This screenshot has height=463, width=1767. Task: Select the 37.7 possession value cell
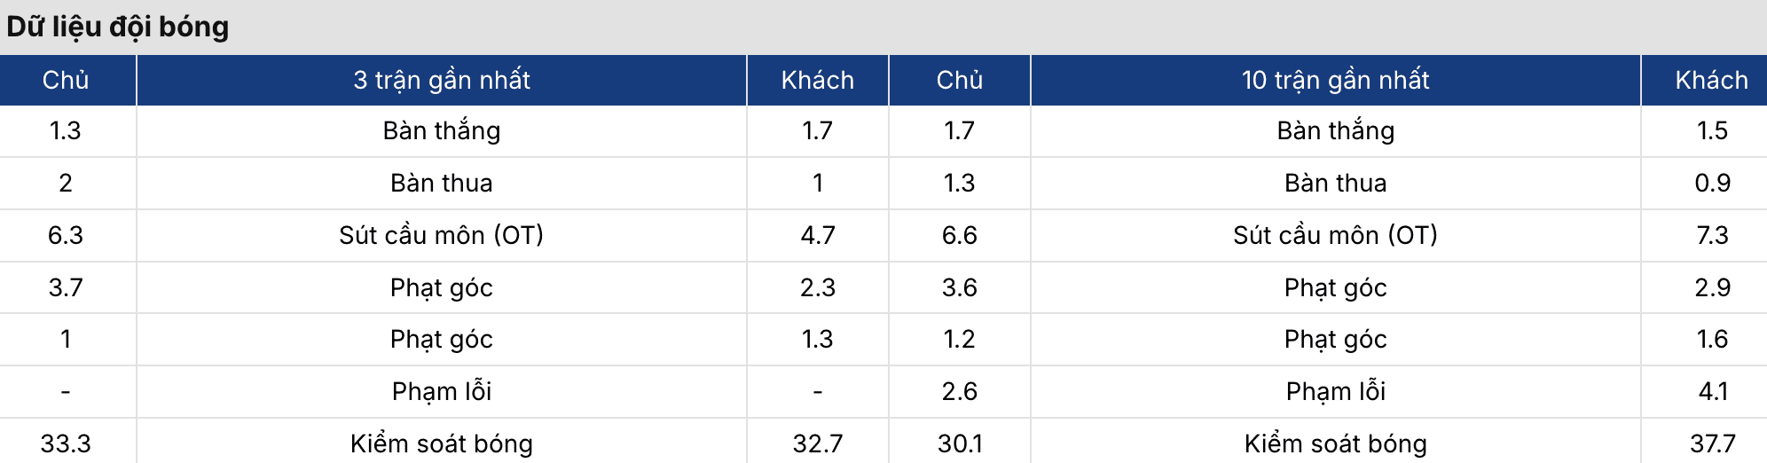click(x=1712, y=443)
